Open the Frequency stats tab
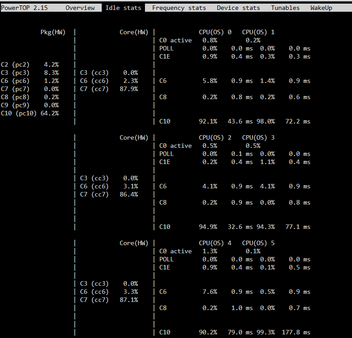The image size is (352, 338). point(179,8)
